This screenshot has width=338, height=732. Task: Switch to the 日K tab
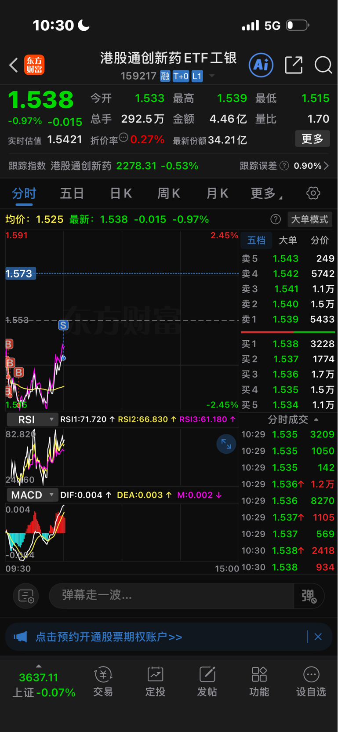pyautogui.click(x=121, y=193)
